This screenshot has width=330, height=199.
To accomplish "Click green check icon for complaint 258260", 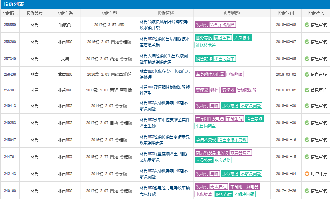I will tap(307, 42).
